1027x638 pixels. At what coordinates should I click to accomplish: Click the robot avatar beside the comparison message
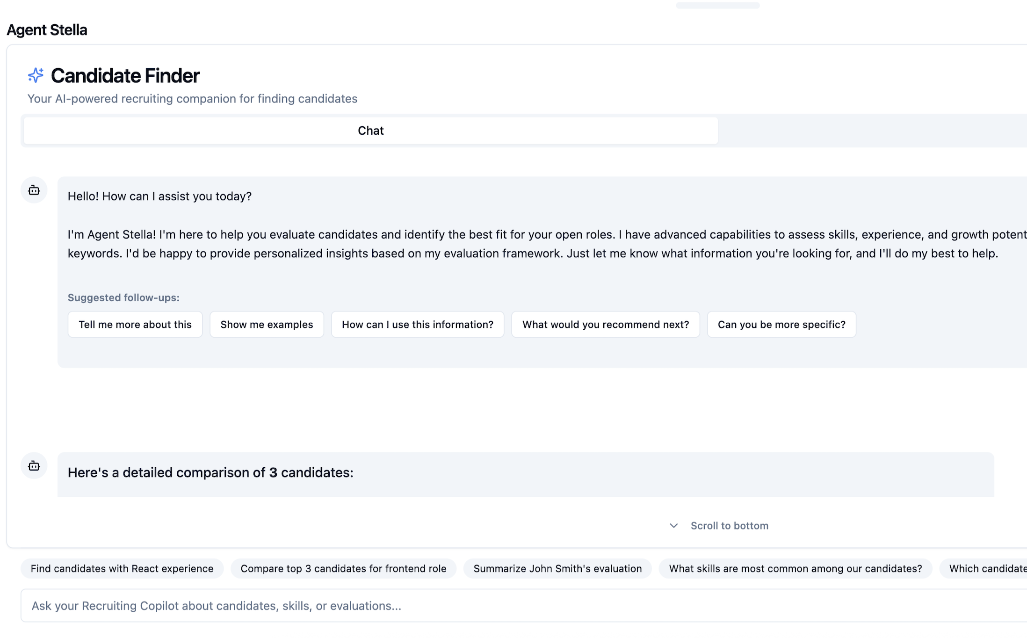pos(34,466)
